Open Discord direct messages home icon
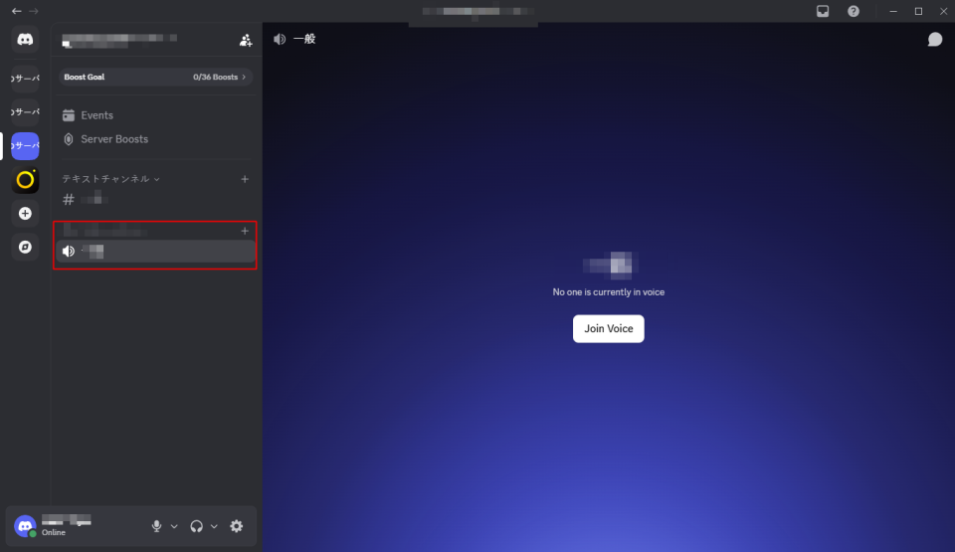Image resolution: width=955 pixels, height=552 pixels. coord(25,40)
